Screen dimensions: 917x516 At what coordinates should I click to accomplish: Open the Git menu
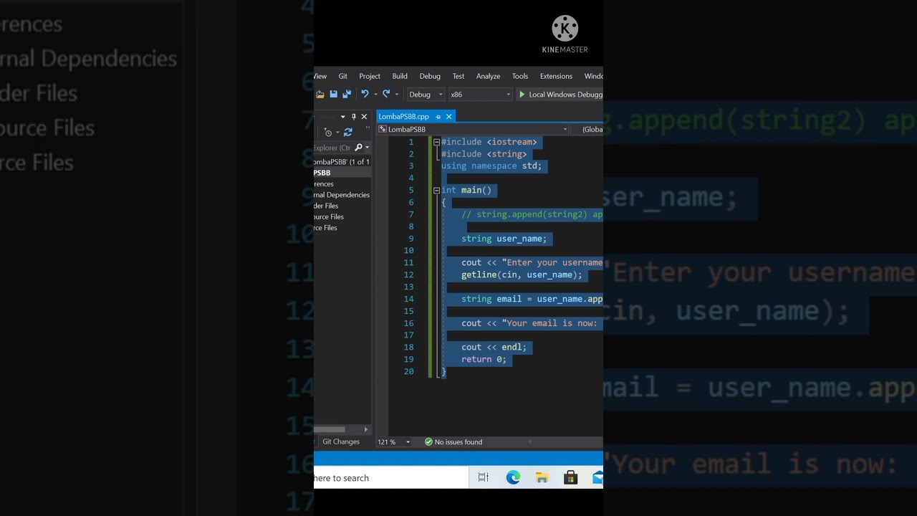tap(342, 76)
